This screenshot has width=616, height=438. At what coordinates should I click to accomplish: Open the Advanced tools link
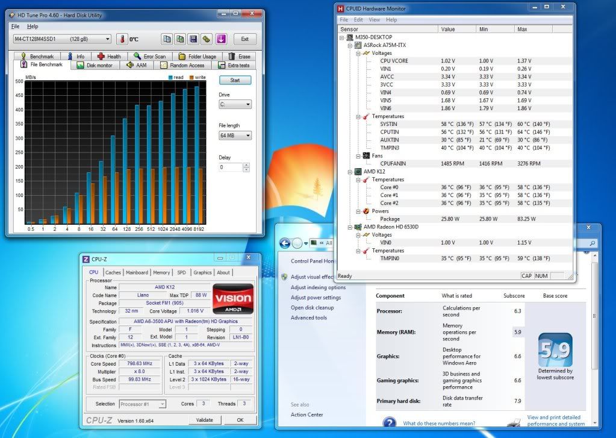tap(309, 318)
